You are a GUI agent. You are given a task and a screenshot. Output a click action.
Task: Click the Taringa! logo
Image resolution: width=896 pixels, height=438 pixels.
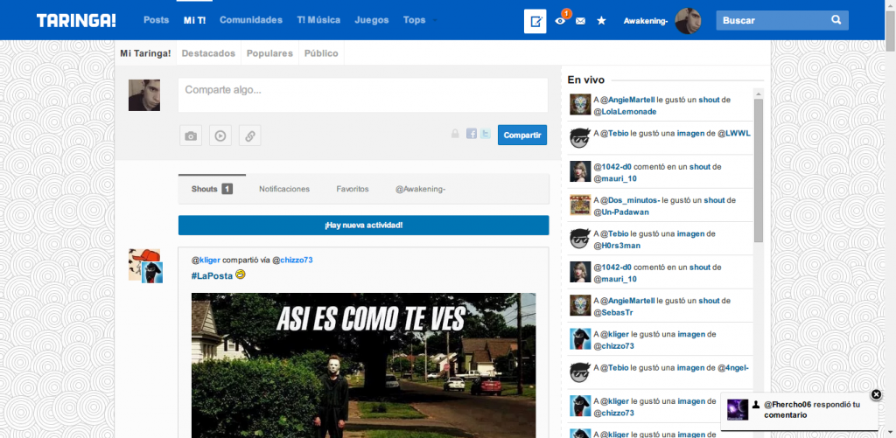click(77, 21)
